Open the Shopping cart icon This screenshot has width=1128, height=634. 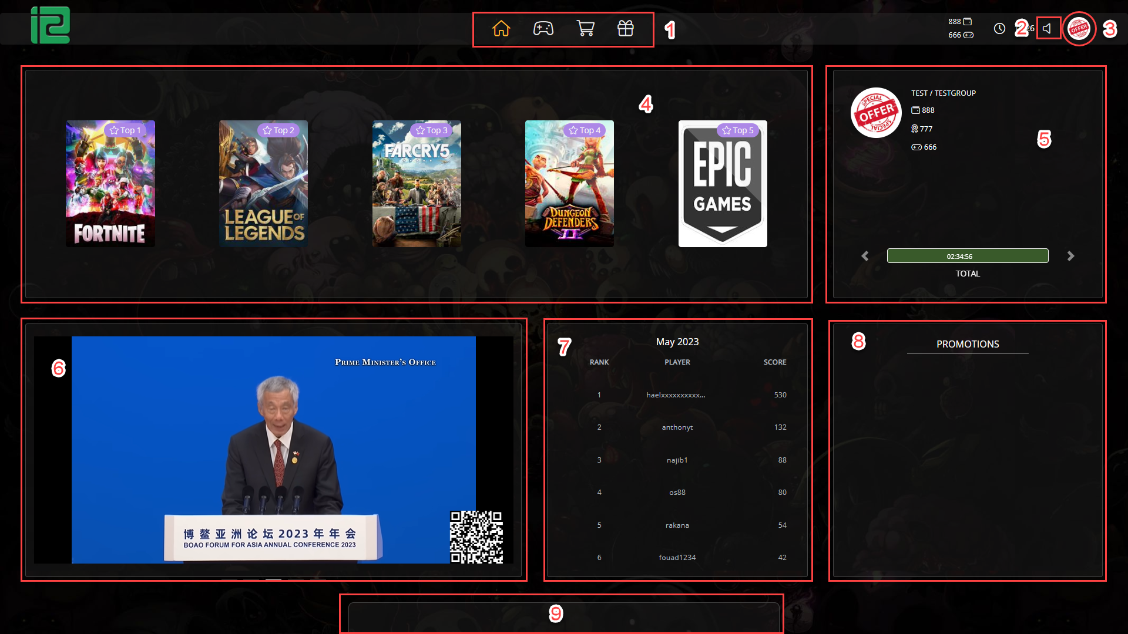pos(585,29)
